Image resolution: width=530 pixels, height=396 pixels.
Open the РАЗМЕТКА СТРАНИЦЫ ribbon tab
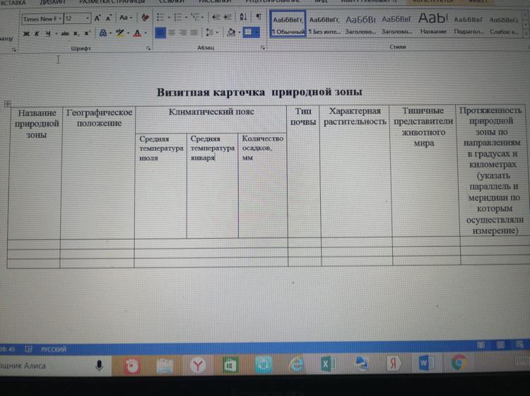112,2
